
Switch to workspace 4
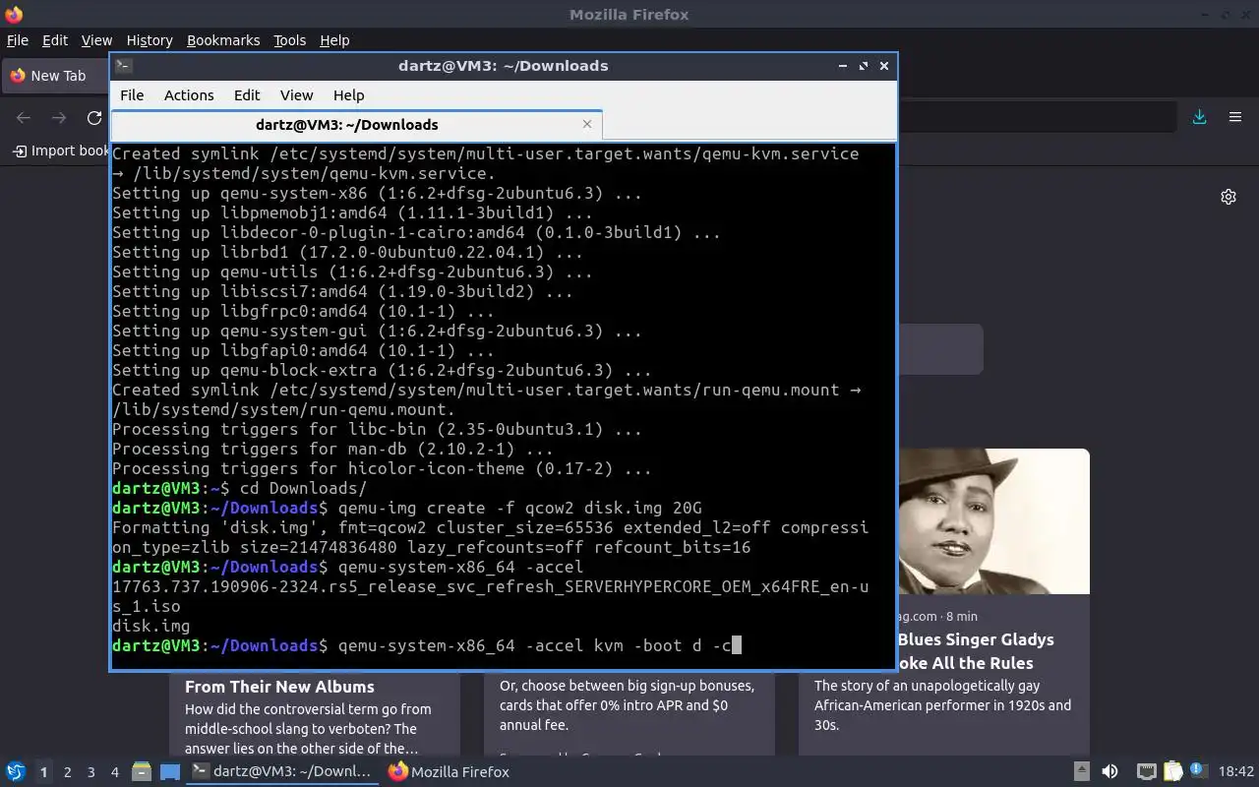[x=114, y=772]
